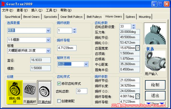Switch to the Mounting tab

(x=144, y=17)
